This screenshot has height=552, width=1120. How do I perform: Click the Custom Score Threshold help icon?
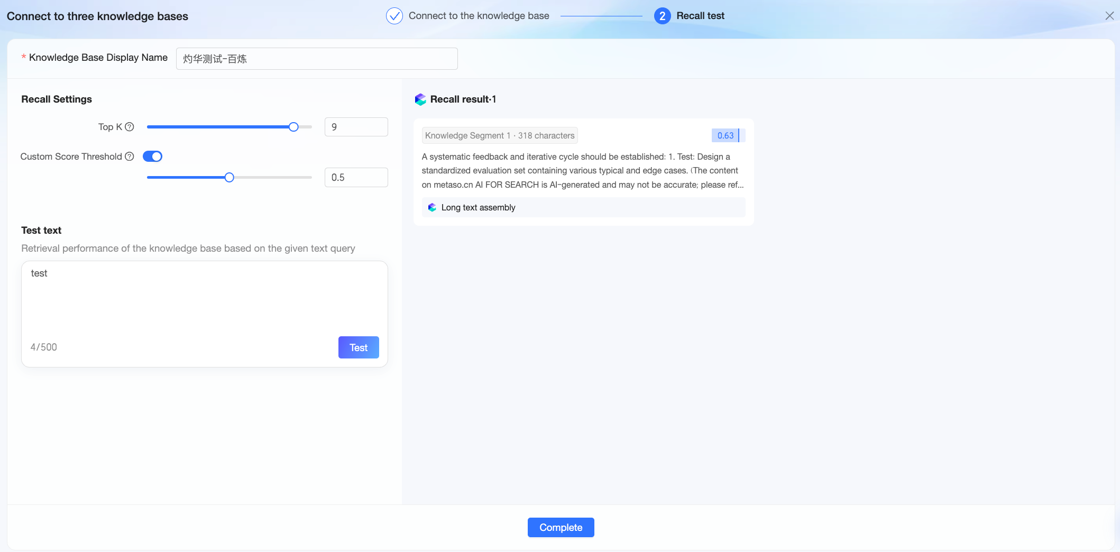(x=130, y=157)
